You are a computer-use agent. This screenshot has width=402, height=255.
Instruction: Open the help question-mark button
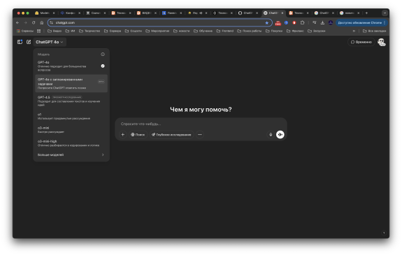click(384, 233)
